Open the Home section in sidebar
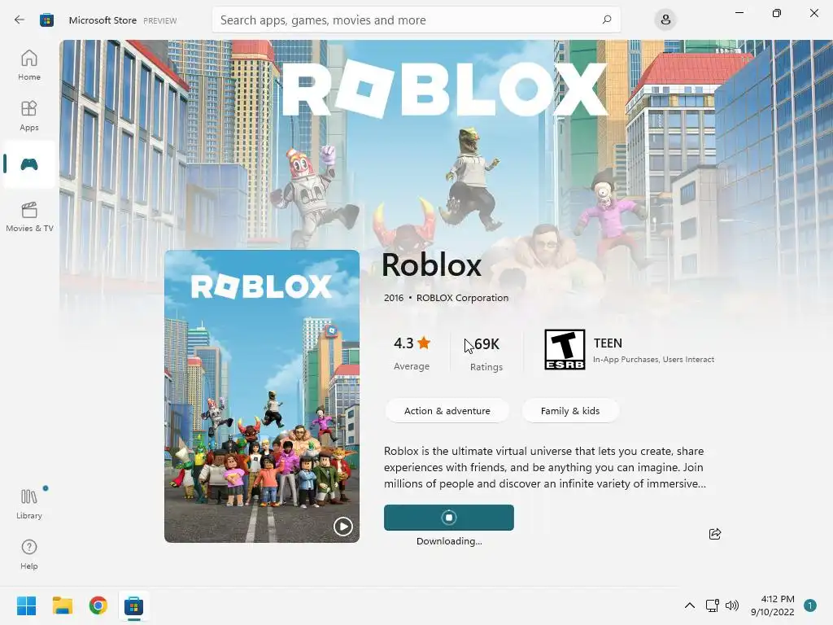This screenshot has width=833, height=625. [29, 65]
